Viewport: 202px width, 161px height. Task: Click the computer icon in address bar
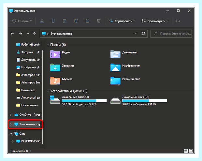44,34
